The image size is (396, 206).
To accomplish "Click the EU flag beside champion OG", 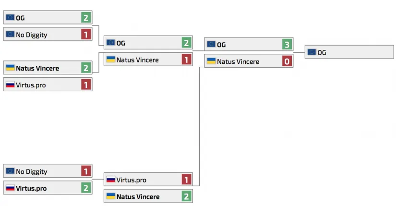I will [312, 52].
